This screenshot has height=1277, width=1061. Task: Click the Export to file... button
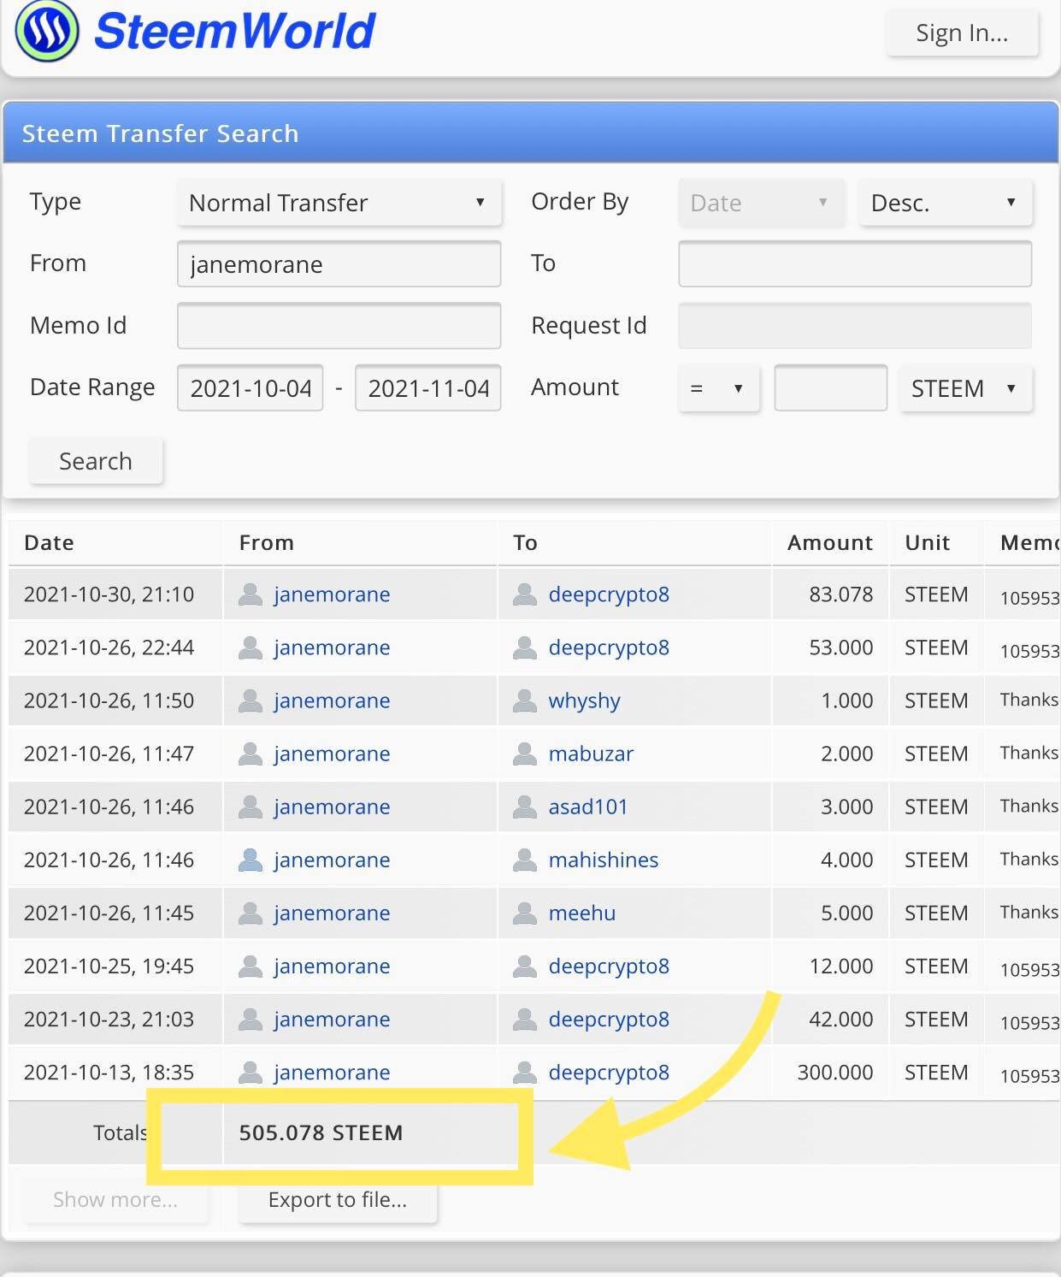coord(338,1200)
